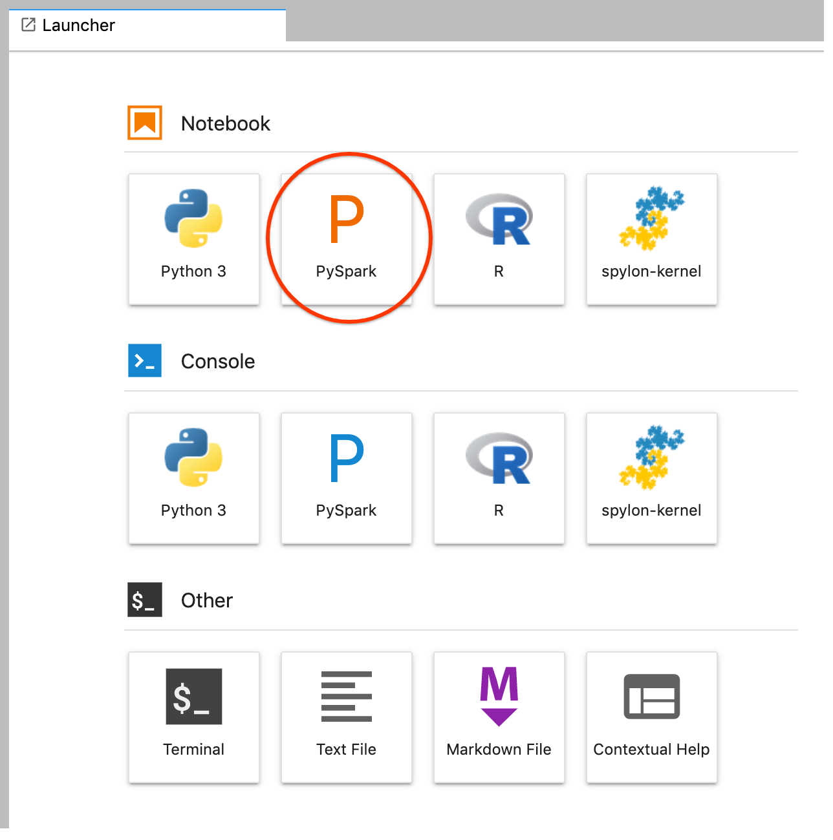833x840 pixels.
Task: Click the Console section heading text
Action: [x=218, y=361]
